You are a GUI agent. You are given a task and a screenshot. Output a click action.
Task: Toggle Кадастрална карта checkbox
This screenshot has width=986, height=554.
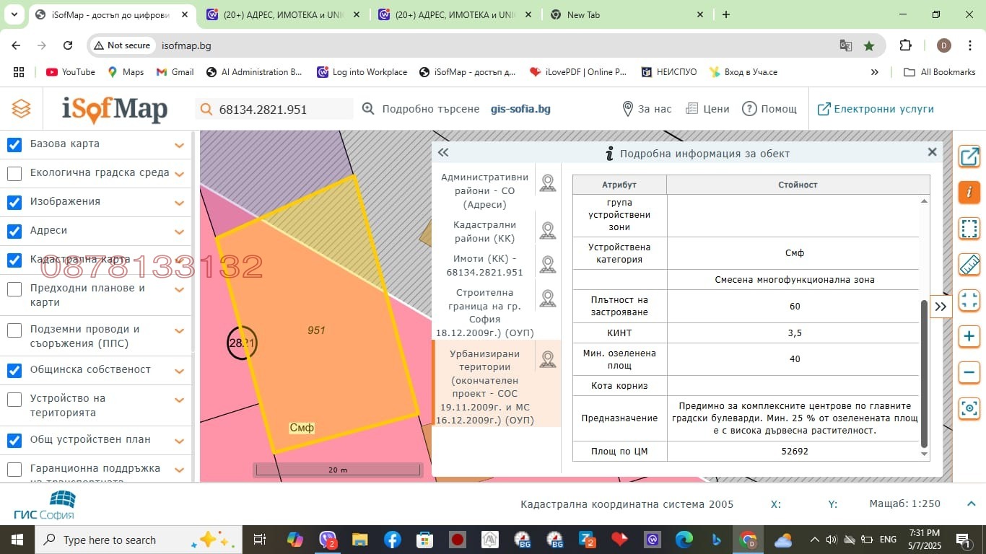coord(14,260)
